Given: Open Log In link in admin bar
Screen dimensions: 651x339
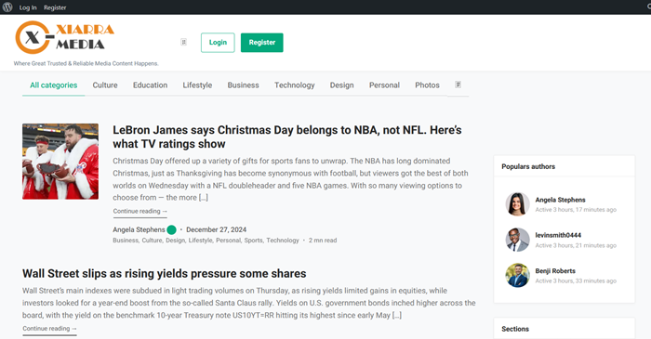Looking at the screenshot, I should (x=28, y=7).
